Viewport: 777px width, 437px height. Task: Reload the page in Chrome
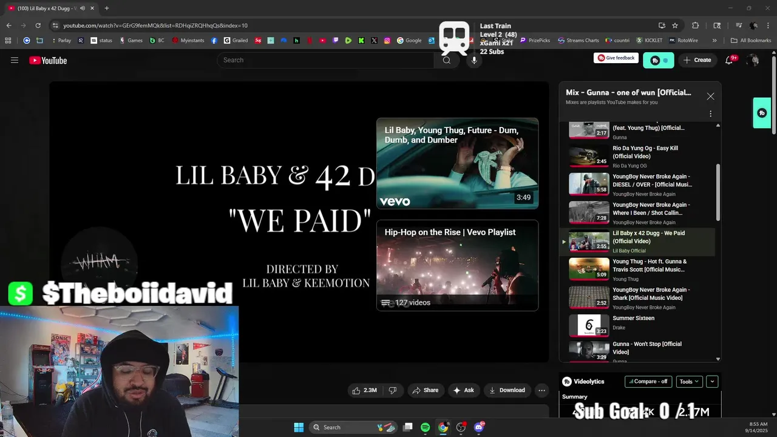click(38, 25)
